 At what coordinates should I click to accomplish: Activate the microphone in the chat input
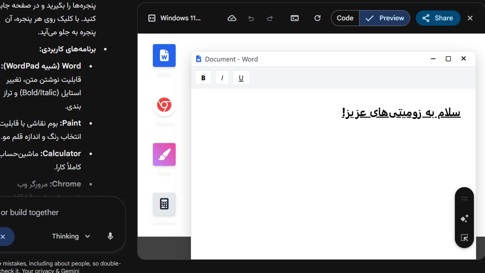pyautogui.click(x=110, y=236)
